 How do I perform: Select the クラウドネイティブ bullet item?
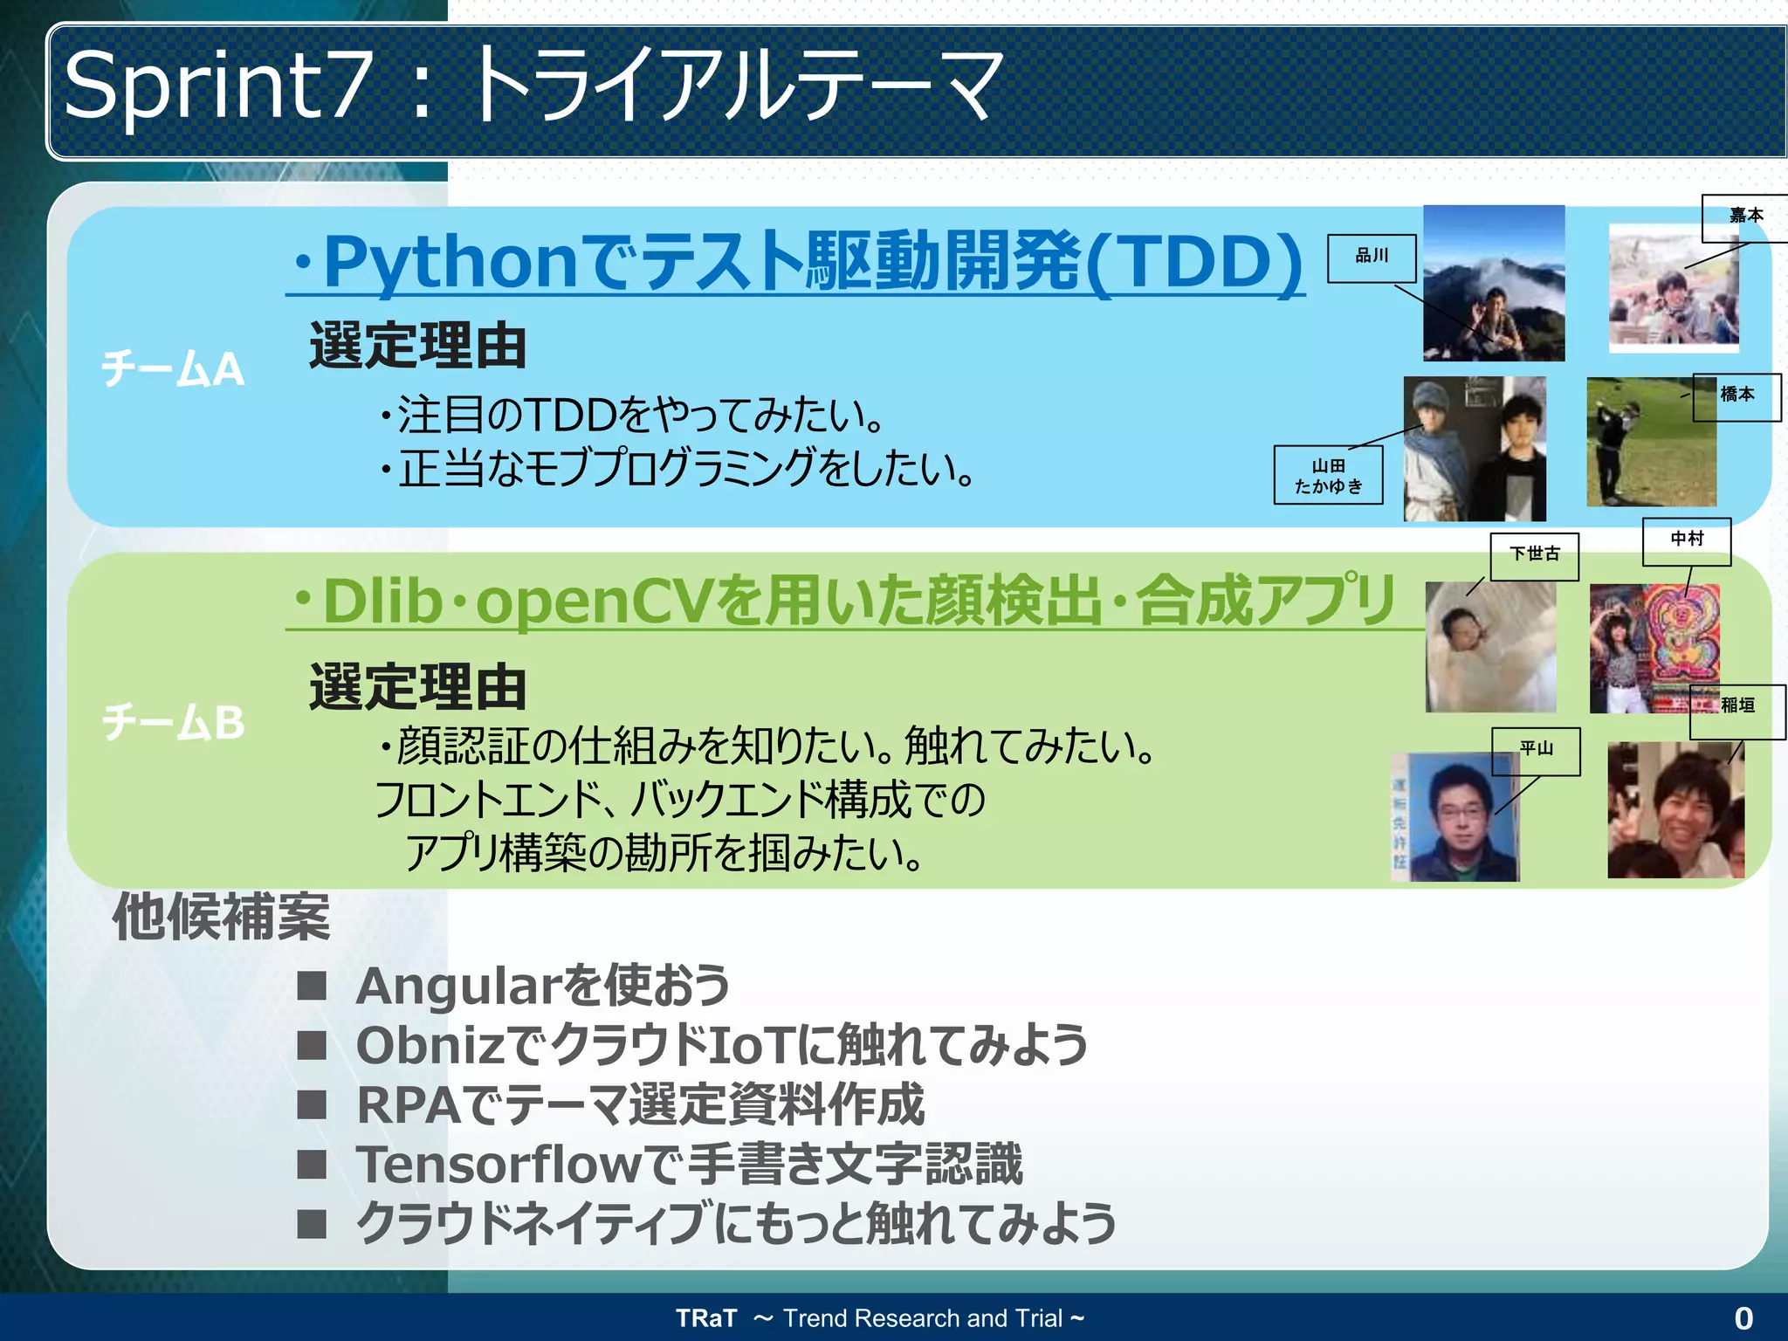(x=735, y=1223)
